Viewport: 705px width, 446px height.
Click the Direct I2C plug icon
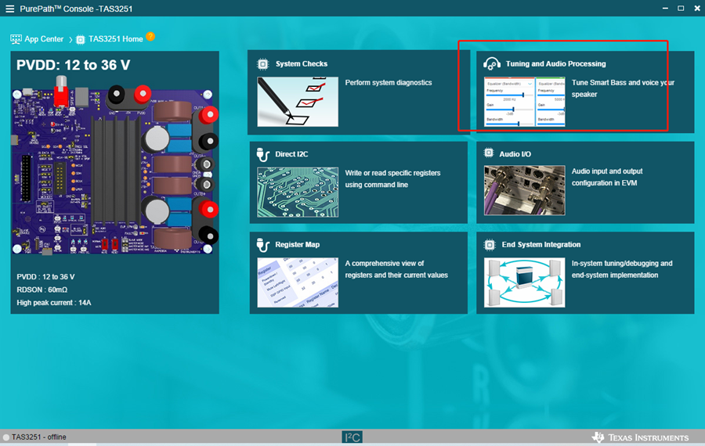[262, 154]
